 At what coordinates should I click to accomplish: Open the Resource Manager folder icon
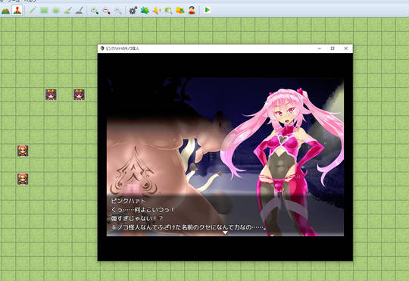click(180, 11)
